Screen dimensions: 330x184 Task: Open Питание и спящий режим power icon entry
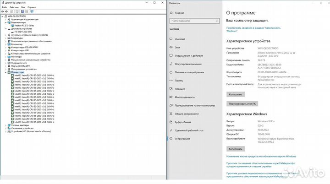(x=171, y=72)
